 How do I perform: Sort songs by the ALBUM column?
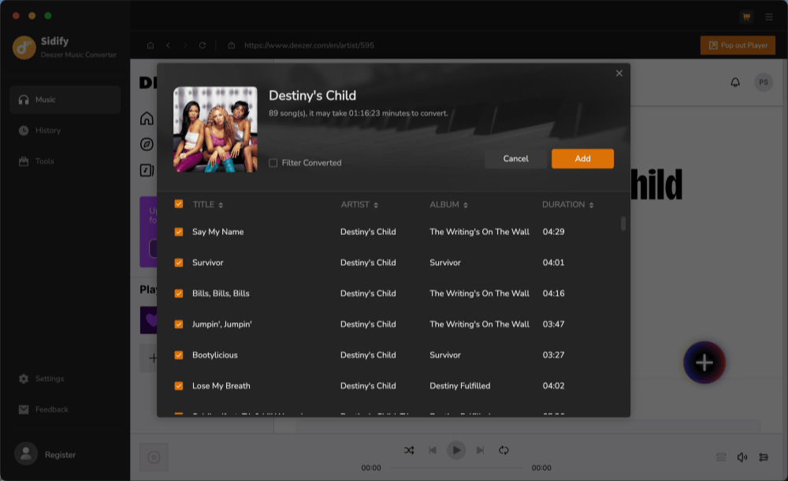tap(449, 204)
